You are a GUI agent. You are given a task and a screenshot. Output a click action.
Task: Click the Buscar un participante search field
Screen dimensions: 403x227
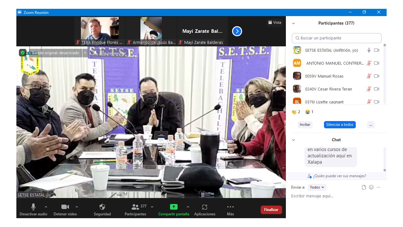pos(336,38)
